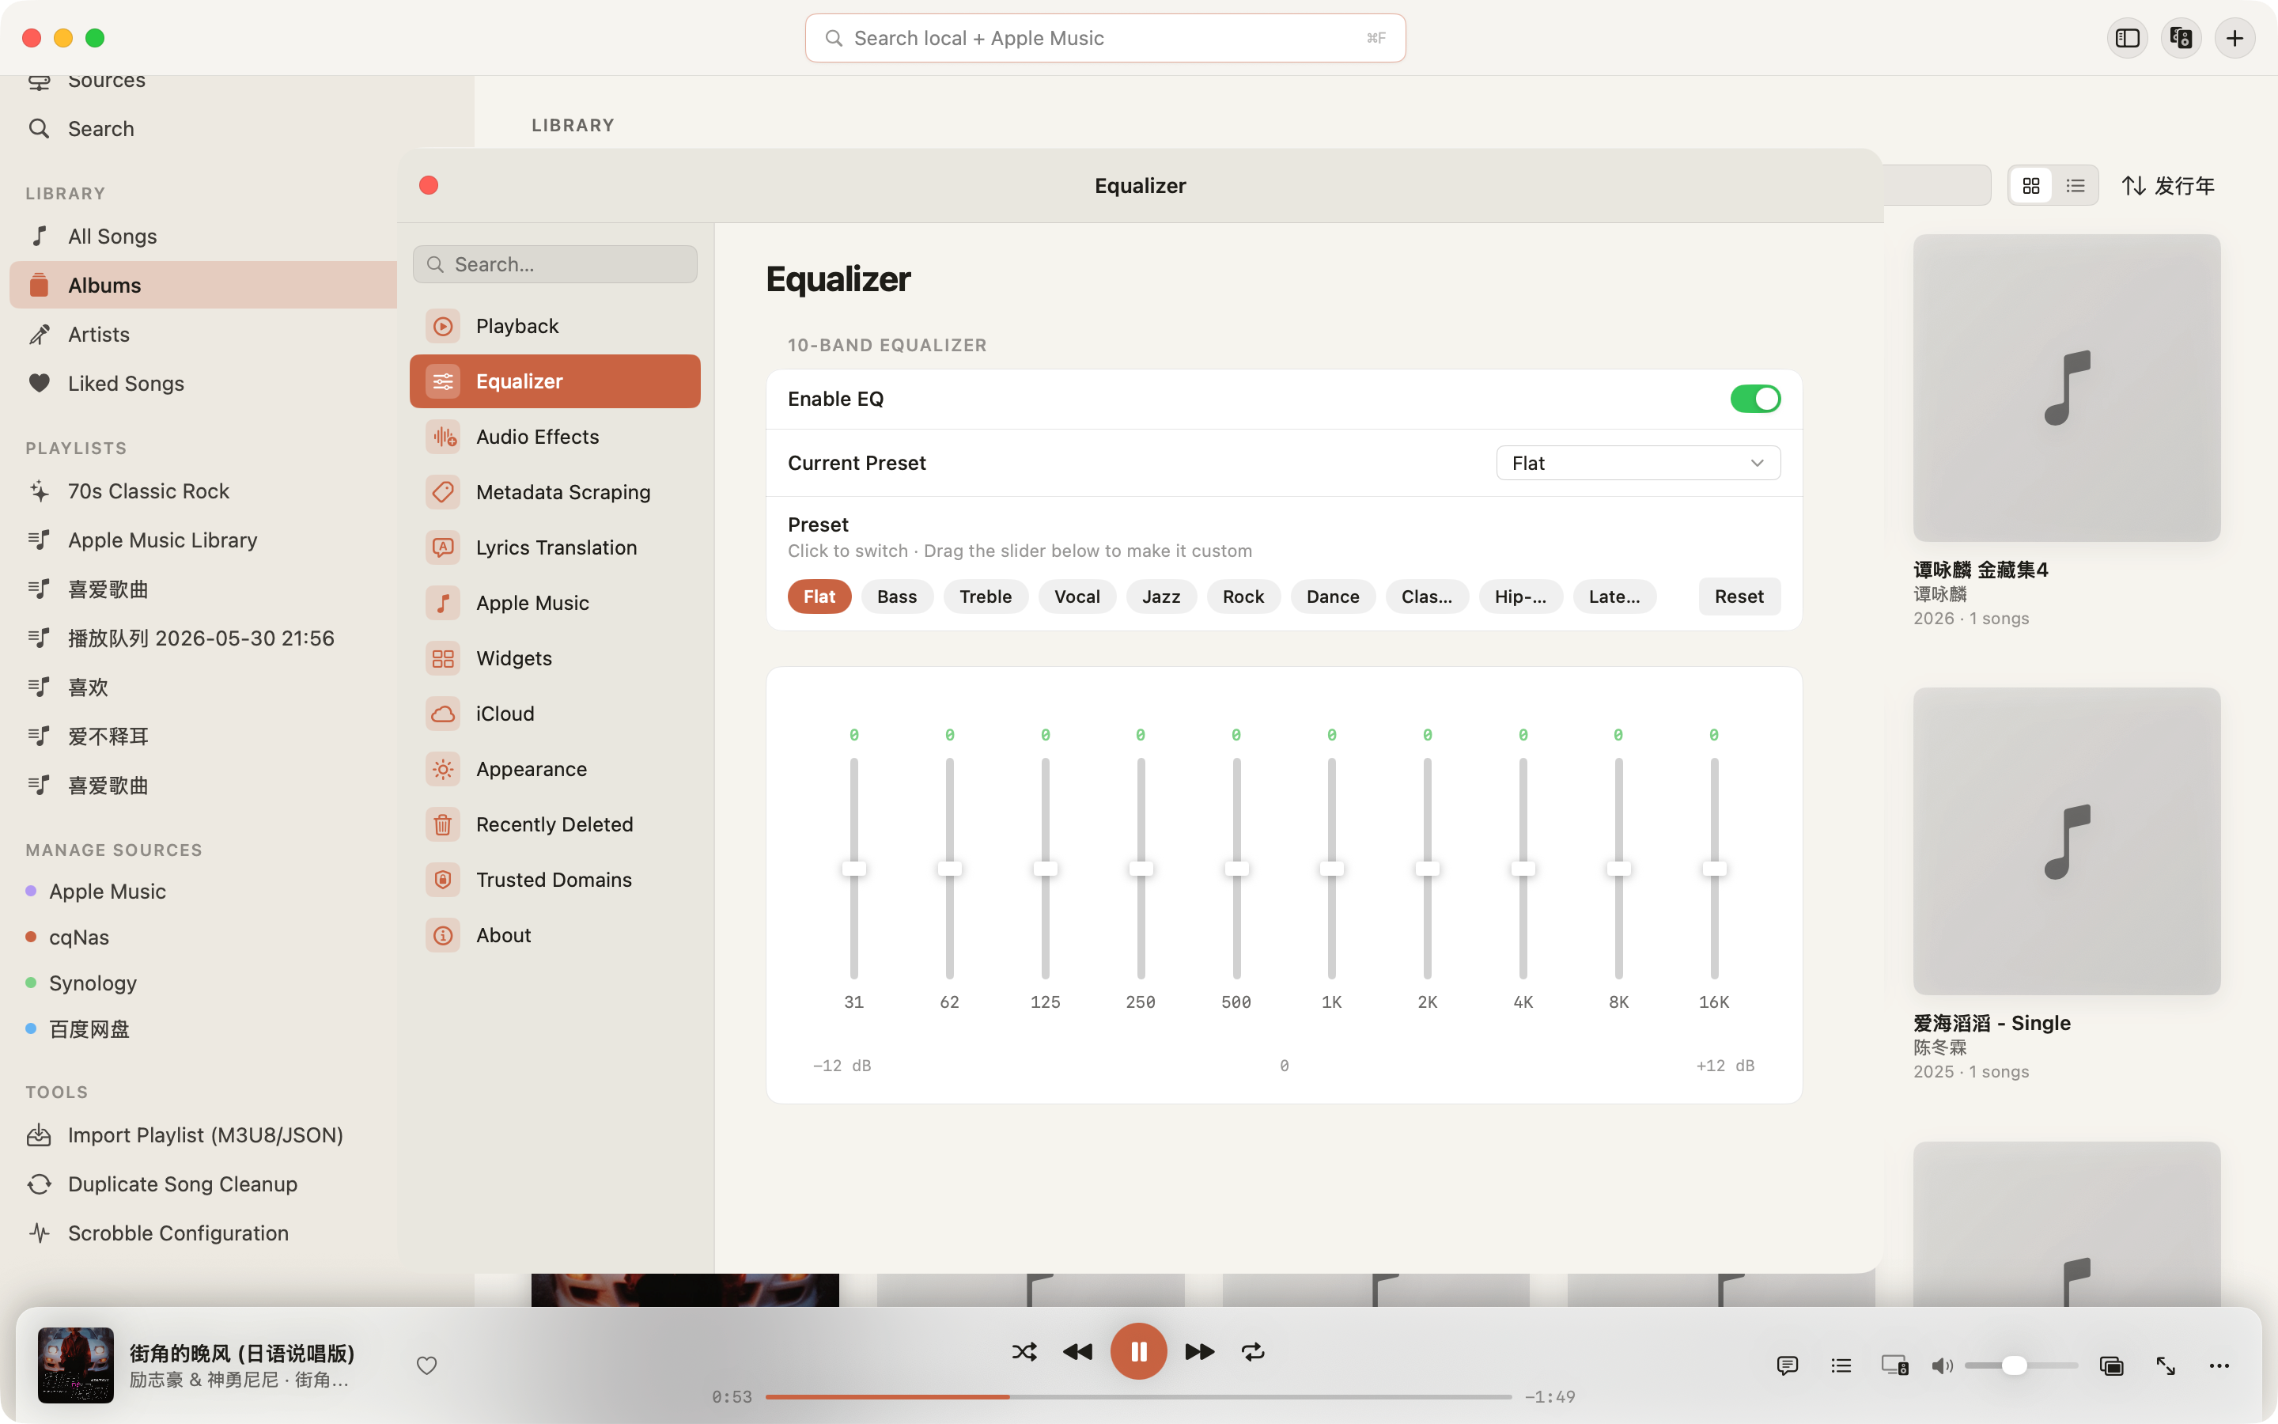Viewport: 2278px width, 1424px height.
Task: Click the 16K band slider
Action: (1714, 869)
